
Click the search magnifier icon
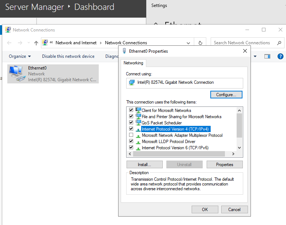[x=279, y=43]
